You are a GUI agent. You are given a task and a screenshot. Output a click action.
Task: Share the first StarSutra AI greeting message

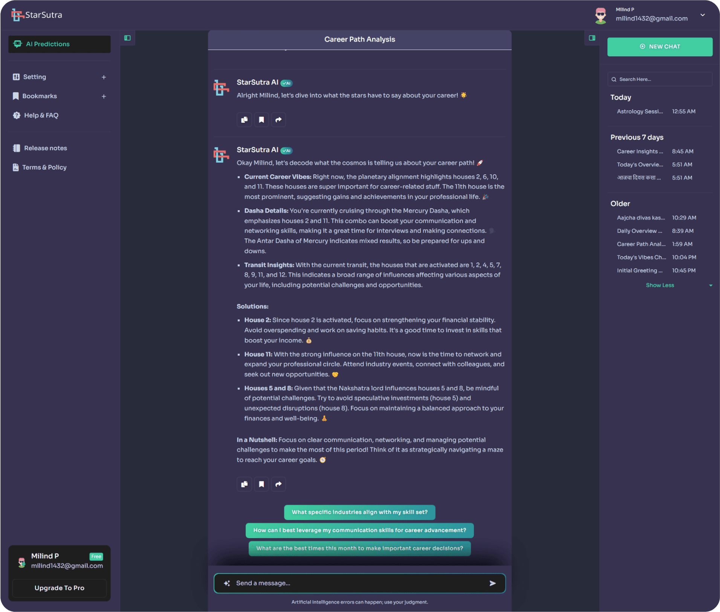[x=278, y=120]
